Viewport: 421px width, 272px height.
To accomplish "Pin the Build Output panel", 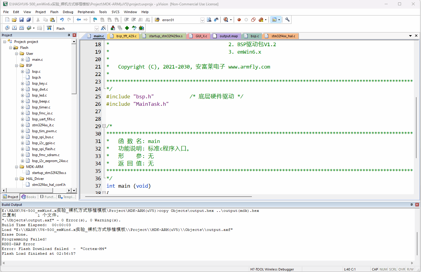I will tap(411, 205).
